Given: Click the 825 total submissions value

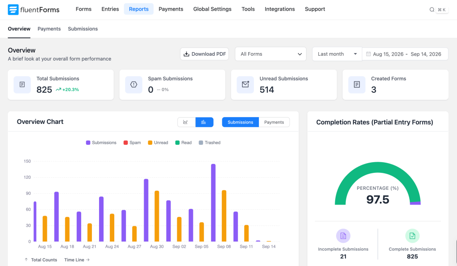Looking at the screenshot, I should (44, 90).
